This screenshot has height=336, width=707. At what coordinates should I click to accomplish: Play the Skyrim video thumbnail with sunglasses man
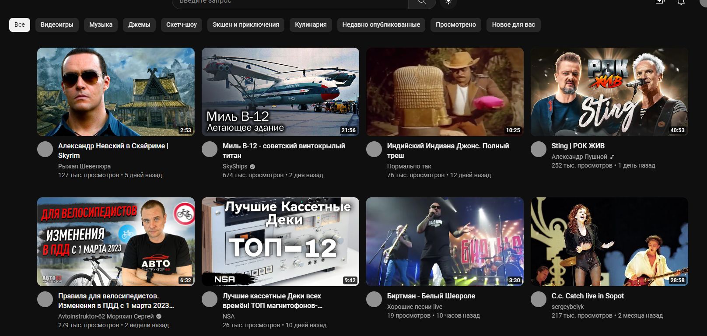point(116,92)
